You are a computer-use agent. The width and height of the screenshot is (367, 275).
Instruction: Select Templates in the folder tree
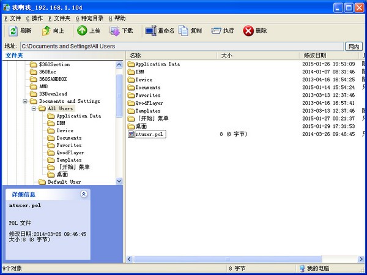(64, 160)
